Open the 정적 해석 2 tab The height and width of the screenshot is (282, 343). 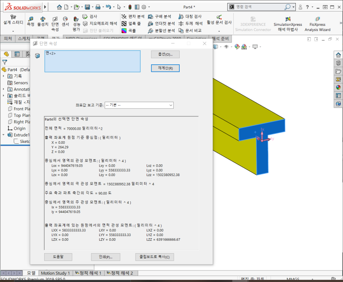coord(120,273)
